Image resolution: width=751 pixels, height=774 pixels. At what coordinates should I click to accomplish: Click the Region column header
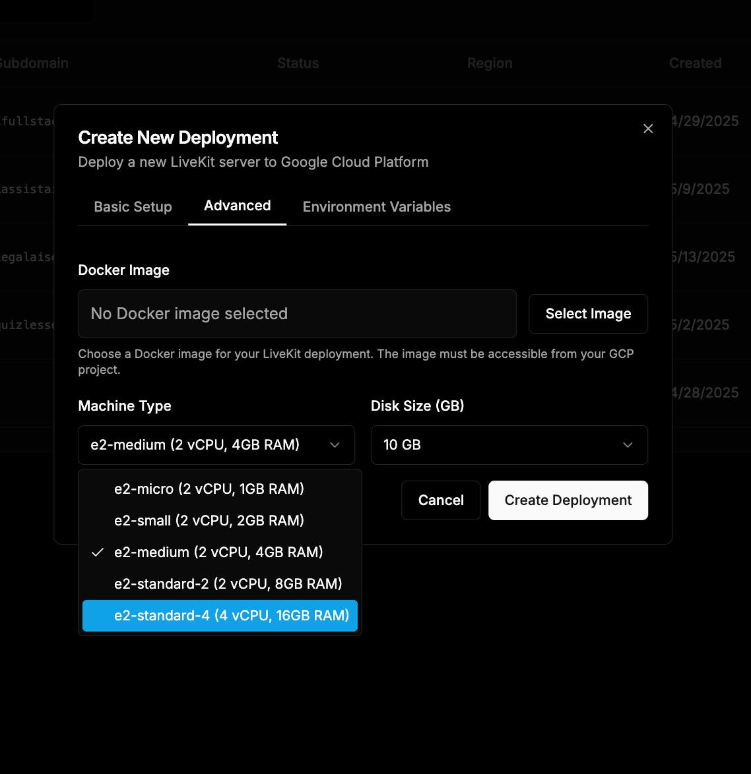tap(490, 63)
